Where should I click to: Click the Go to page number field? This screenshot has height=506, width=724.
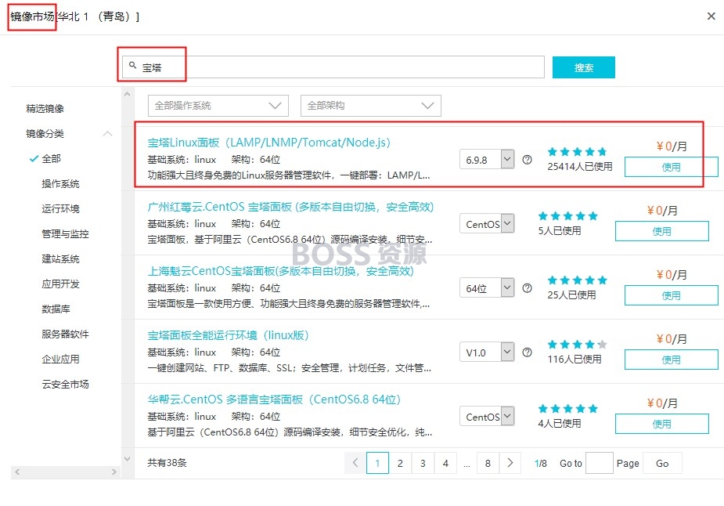point(600,463)
